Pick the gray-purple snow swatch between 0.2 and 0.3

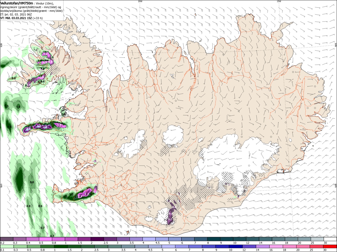click(x=7, y=239)
